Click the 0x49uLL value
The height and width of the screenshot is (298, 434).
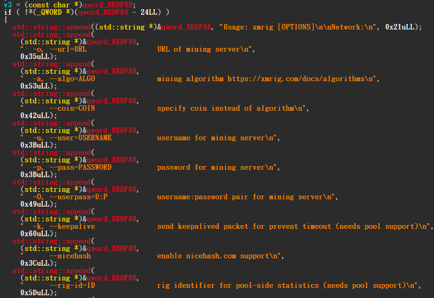coord(35,204)
